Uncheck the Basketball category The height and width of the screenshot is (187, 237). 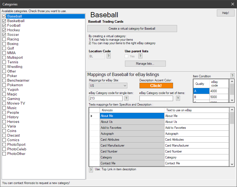click(4, 21)
